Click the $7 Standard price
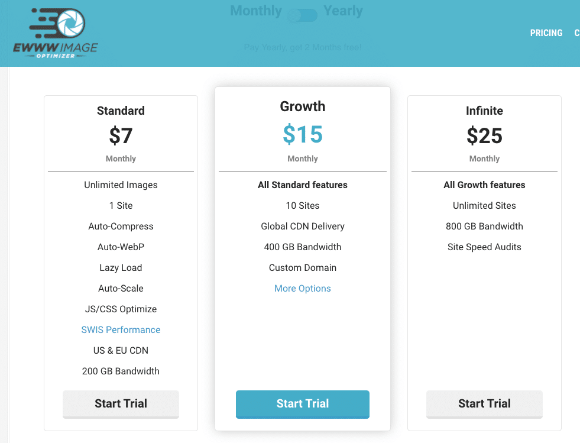Image resolution: width=580 pixels, height=443 pixels. [121, 136]
